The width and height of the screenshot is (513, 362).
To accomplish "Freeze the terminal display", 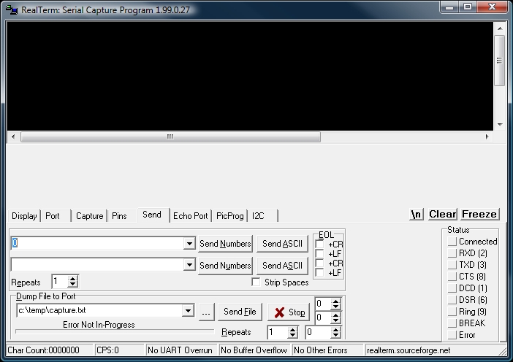I will pos(479,215).
